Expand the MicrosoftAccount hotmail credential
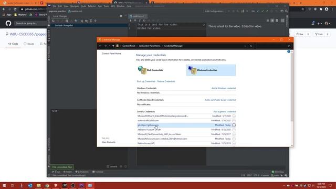The image size is (336, 189). pyautogui.click(x=234, y=139)
